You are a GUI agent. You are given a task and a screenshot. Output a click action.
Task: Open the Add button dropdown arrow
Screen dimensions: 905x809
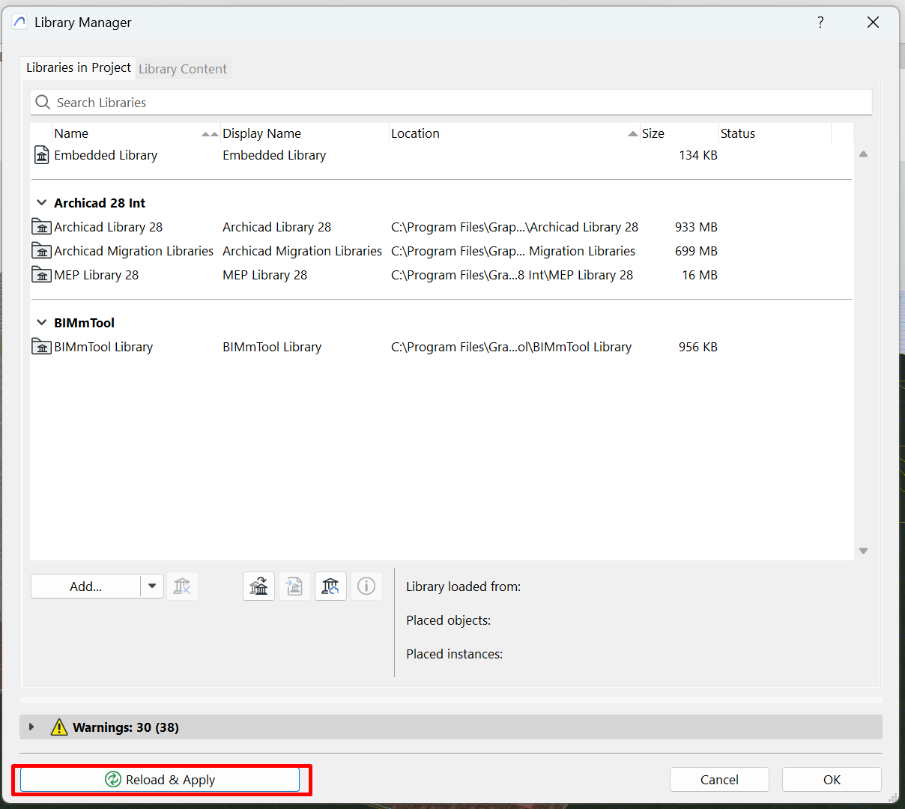(152, 587)
